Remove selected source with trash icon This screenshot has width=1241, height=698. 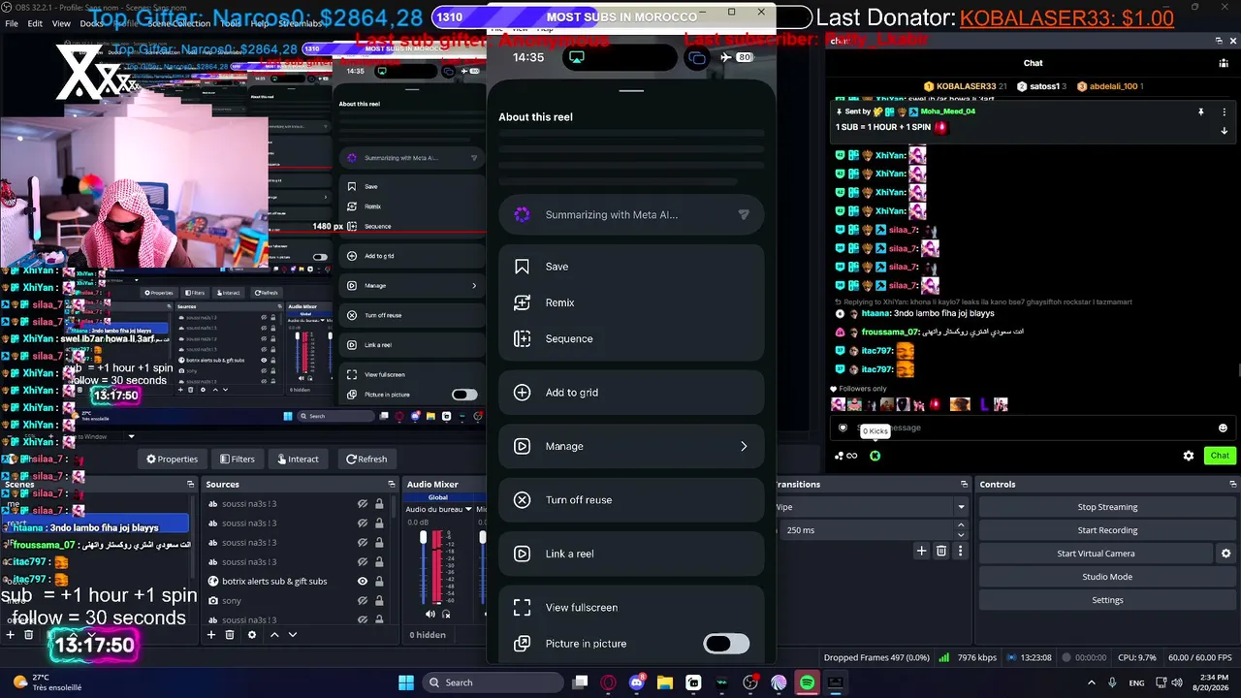pyautogui.click(x=230, y=635)
